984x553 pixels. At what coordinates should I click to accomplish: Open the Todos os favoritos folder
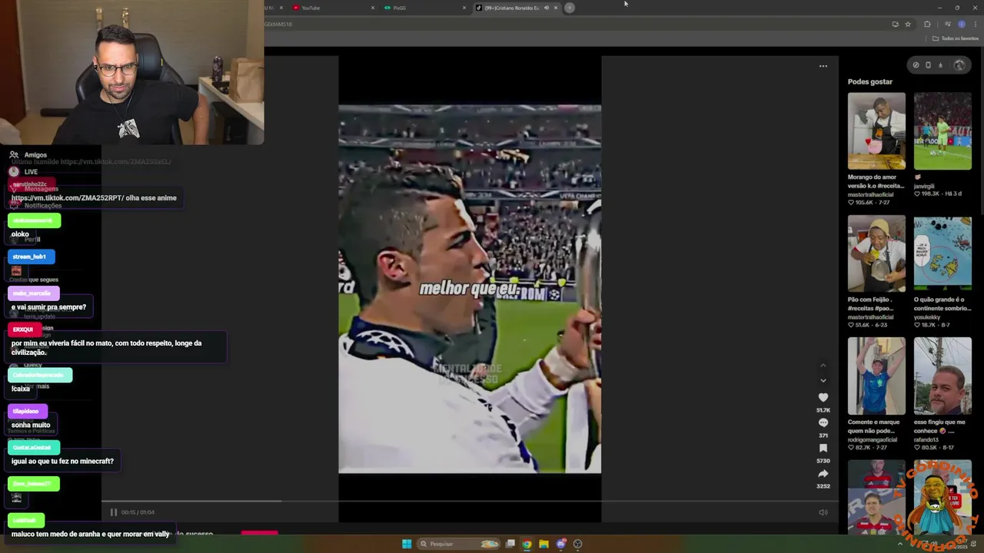pyautogui.click(x=956, y=38)
